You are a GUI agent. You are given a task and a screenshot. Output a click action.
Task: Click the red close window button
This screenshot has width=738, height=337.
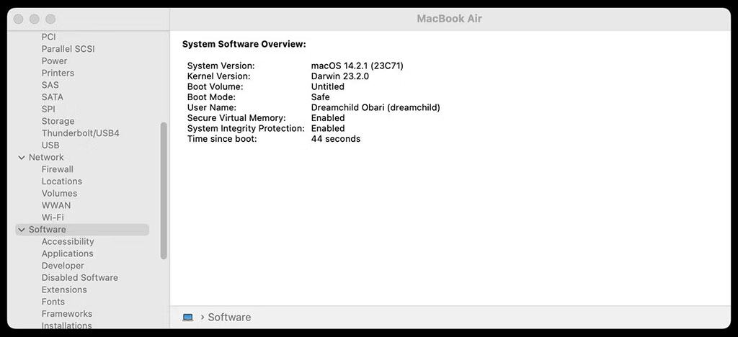[19, 19]
